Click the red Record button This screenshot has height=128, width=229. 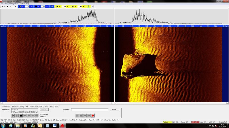tap(93, 115)
